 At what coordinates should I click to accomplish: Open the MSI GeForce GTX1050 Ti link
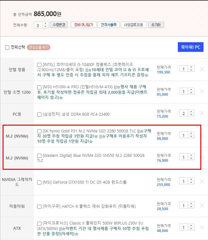tap(85, 182)
